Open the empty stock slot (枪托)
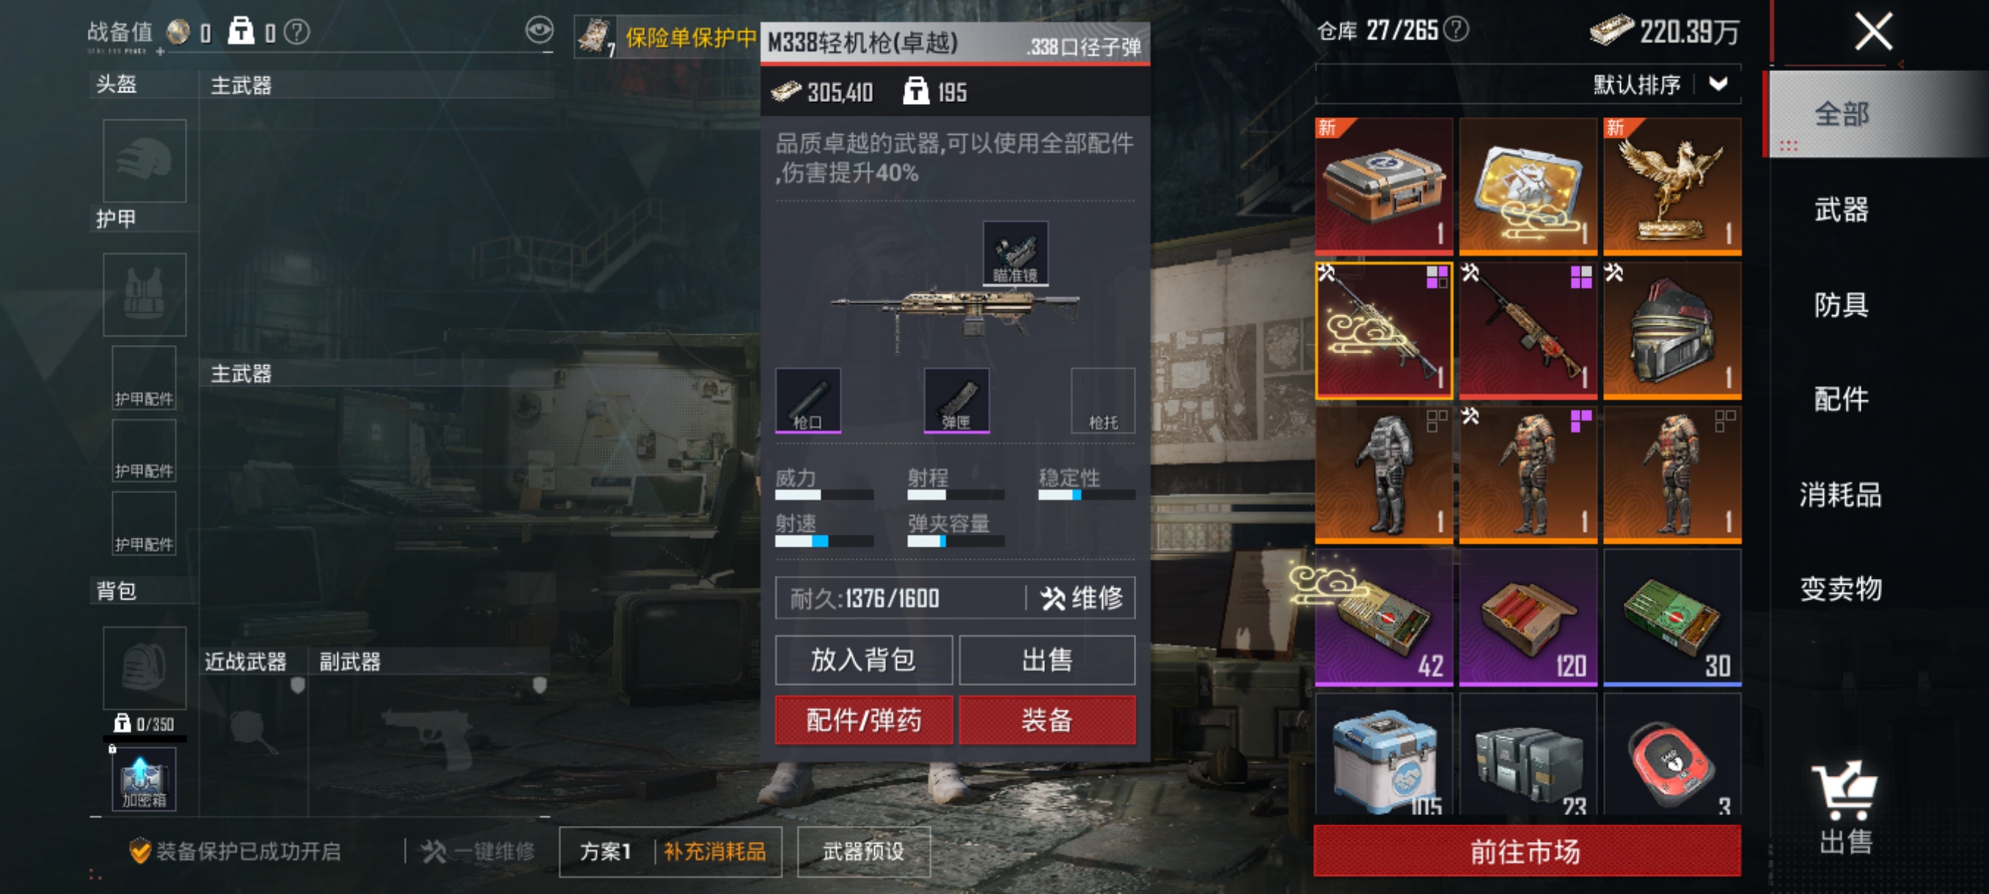1989x894 pixels. (1102, 400)
